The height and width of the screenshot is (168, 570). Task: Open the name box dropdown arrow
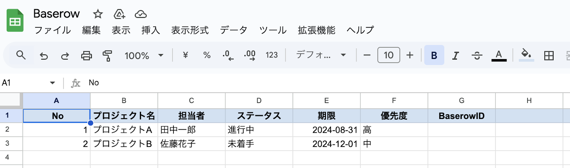tap(52, 83)
